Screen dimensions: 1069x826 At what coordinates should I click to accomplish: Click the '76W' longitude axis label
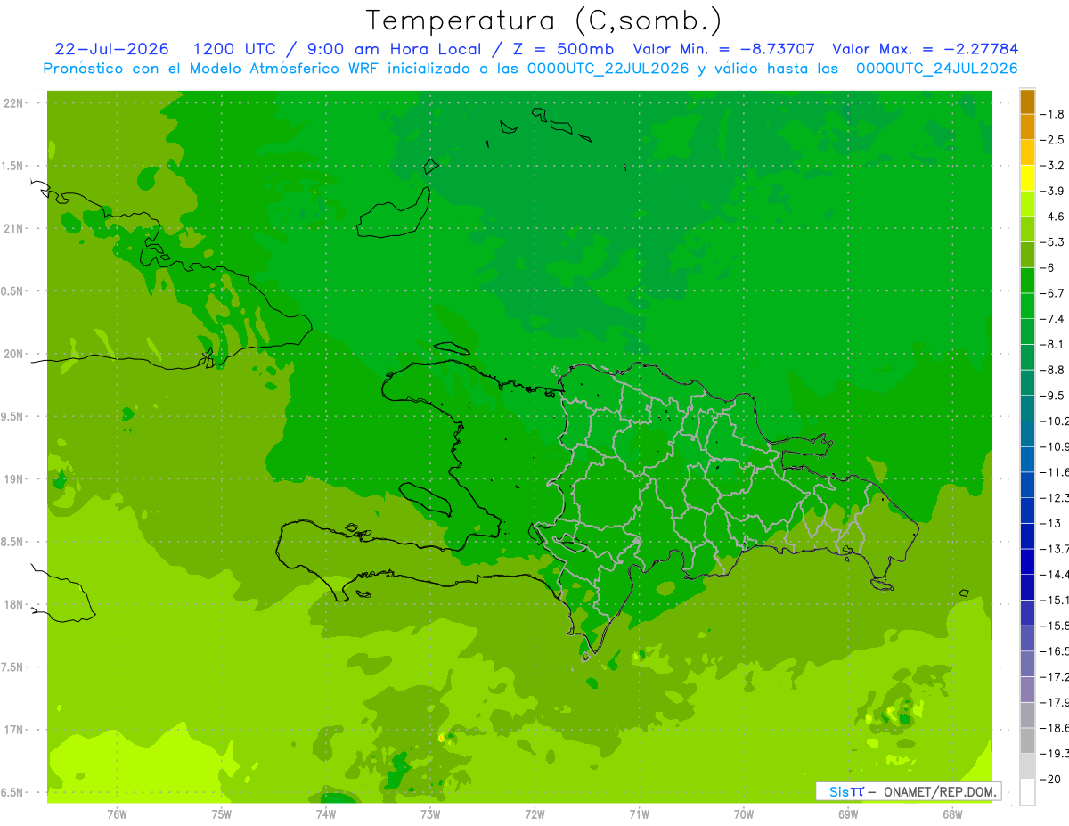click(117, 814)
